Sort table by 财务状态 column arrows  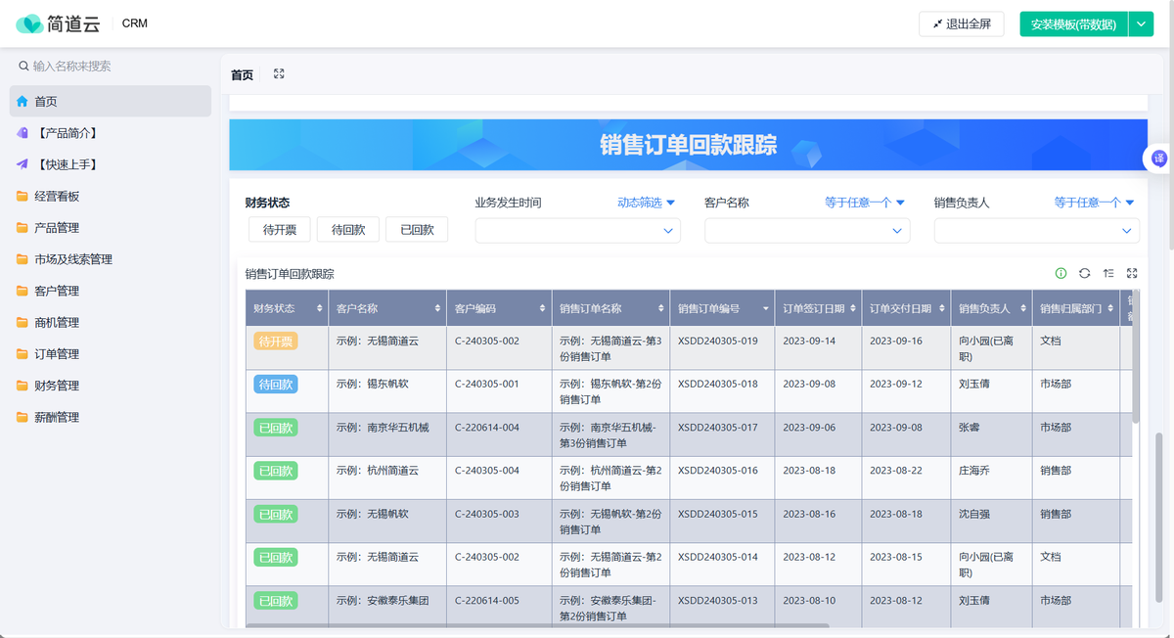pyautogui.click(x=319, y=308)
